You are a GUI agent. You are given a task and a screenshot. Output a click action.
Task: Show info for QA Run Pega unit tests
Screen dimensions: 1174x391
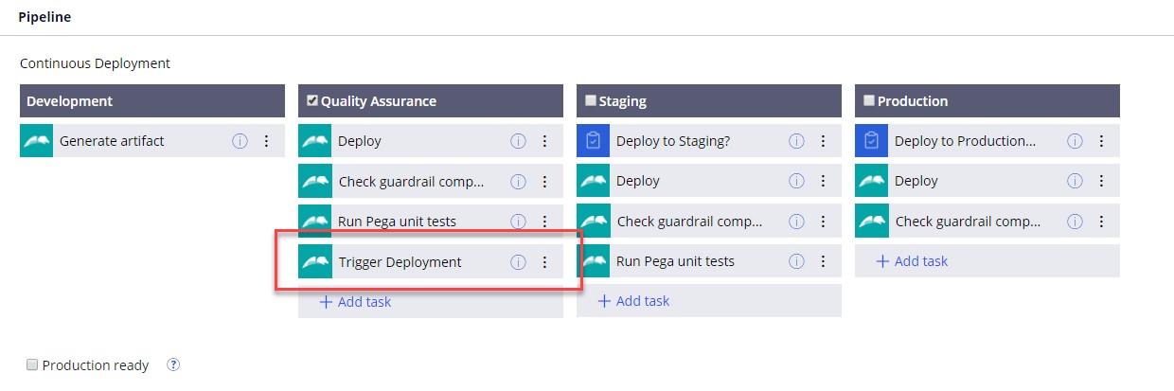pos(518,222)
